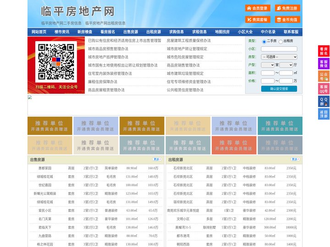Open the 楼市资讯 menu item
The height and width of the screenshot is (247, 330).
(x=62, y=32)
